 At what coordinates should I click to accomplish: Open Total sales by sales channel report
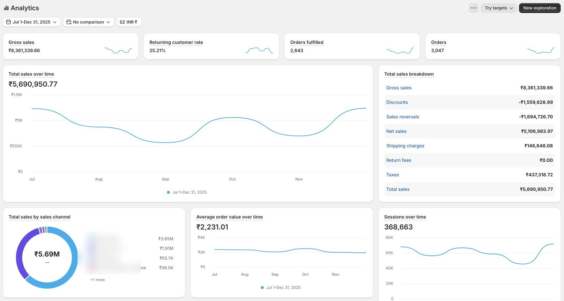pyautogui.click(x=39, y=217)
